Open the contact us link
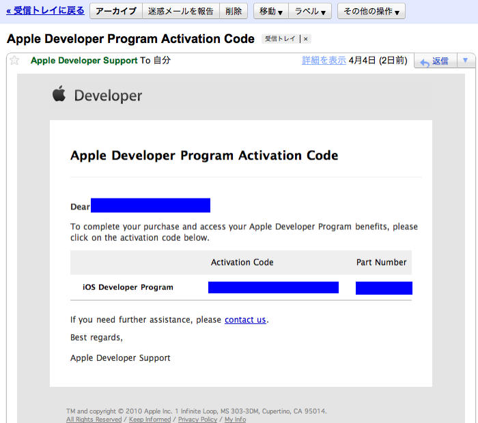This screenshot has height=423, width=478. tap(245, 320)
